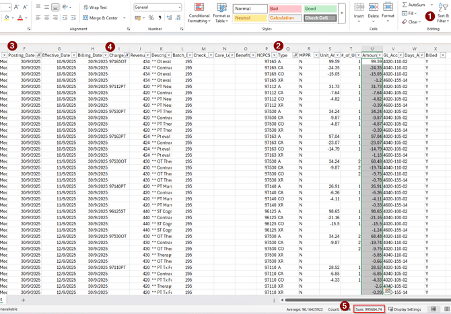Open the Posting_Date column filter dropdown
Screen dimensions: 451x314
[38, 55]
